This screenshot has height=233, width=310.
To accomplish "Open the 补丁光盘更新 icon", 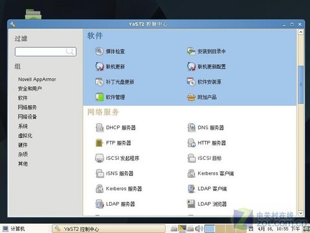I will point(99,82).
